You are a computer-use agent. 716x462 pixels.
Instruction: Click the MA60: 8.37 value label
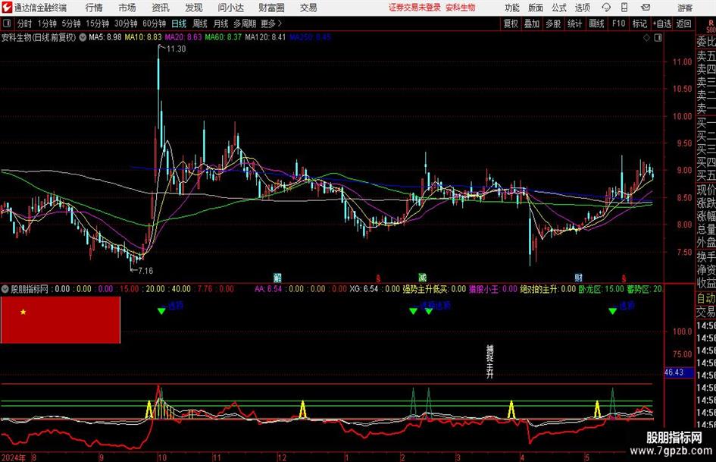[x=224, y=37]
